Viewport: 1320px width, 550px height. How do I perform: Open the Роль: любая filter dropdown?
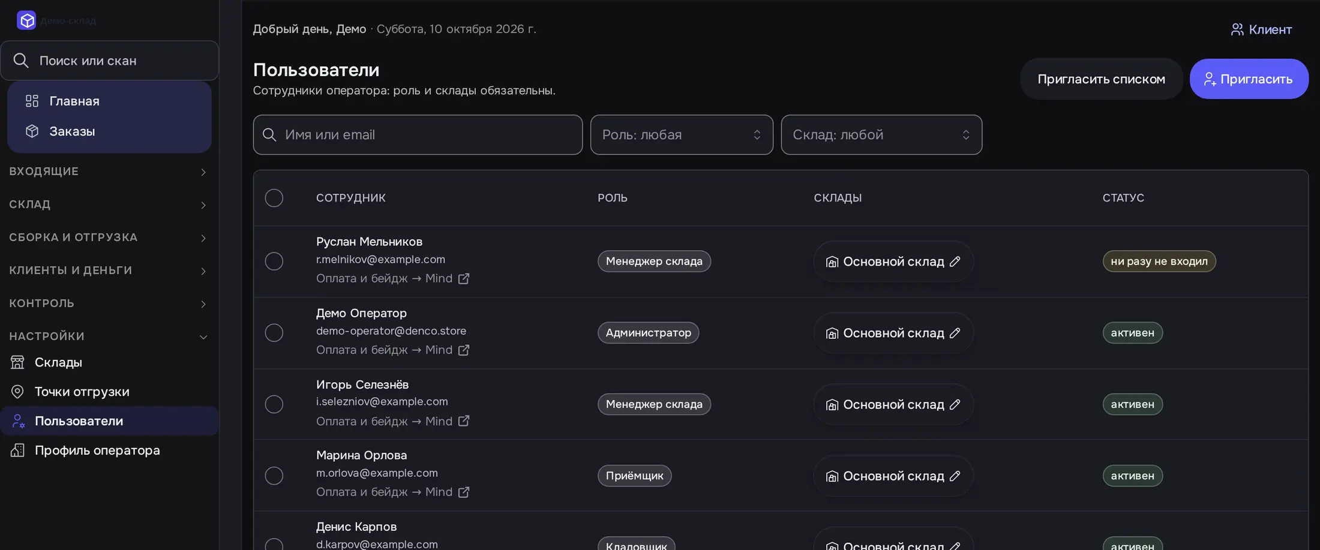(682, 135)
